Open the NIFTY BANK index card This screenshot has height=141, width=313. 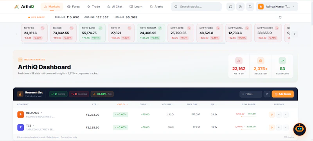click(x=92, y=33)
